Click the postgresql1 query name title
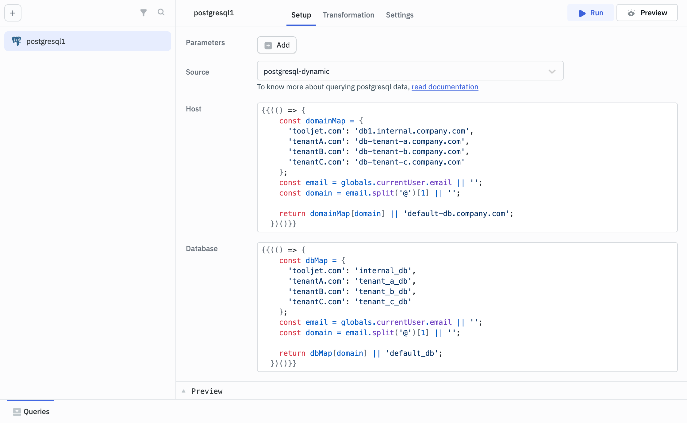 (214, 13)
